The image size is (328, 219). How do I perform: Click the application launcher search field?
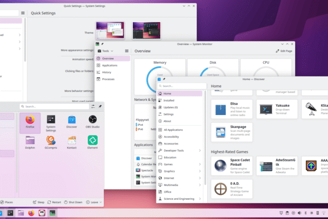(54, 106)
